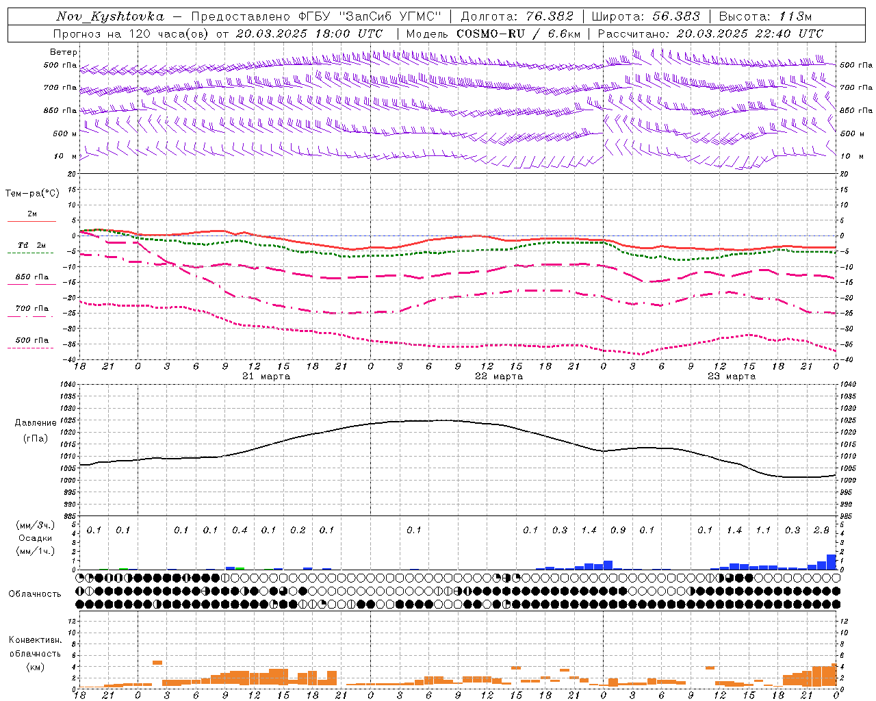
Task: Click the 0.2 precipitation value
Action: click(x=298, y=530)
